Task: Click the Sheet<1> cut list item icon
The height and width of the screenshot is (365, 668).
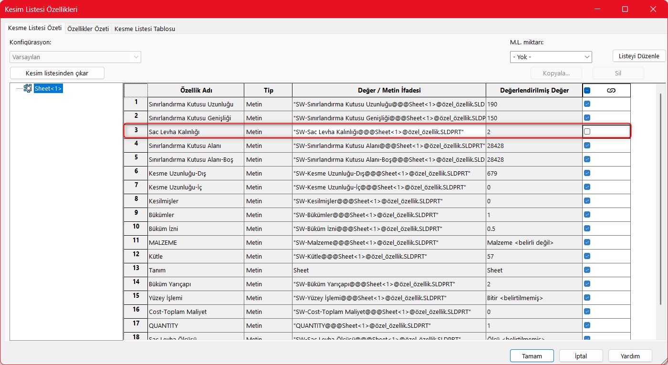Action: pyautogui.click(x=28, y=88)
